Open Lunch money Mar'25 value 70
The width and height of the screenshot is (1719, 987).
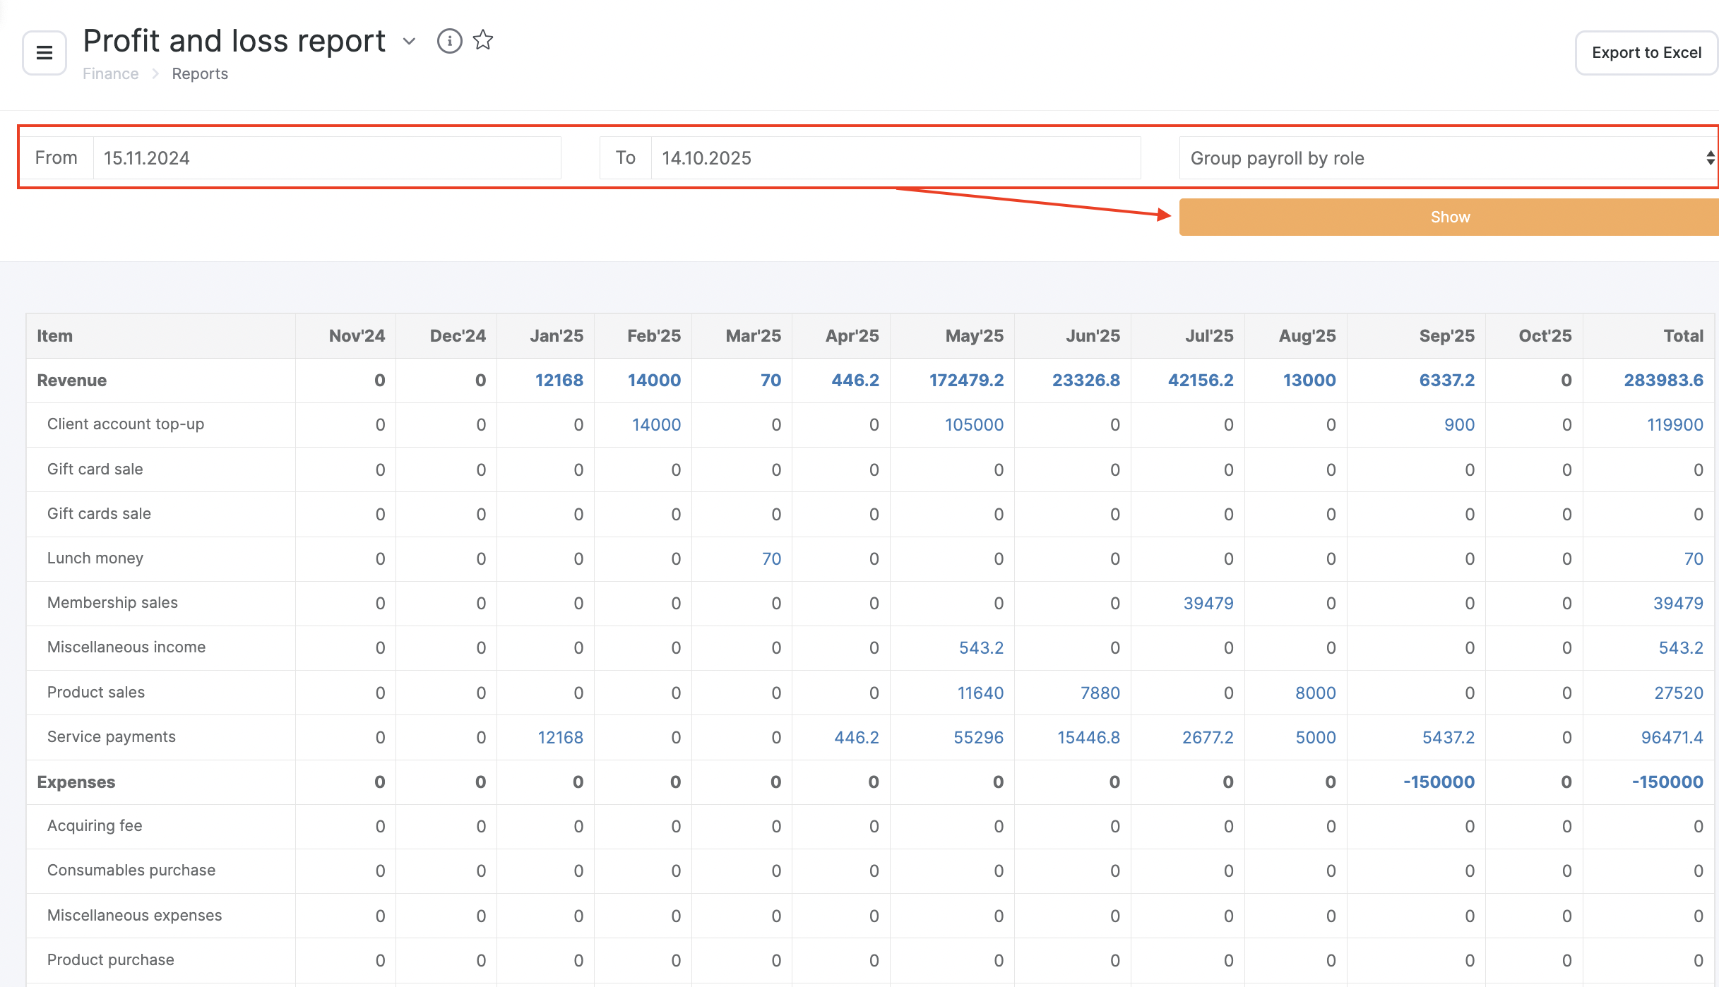coord(771,559)
